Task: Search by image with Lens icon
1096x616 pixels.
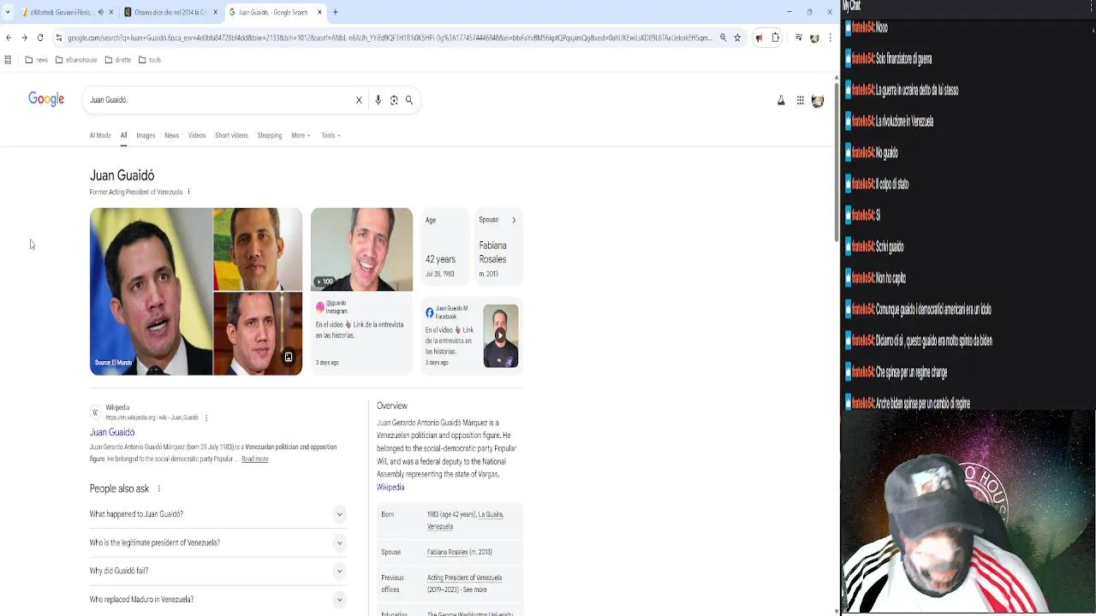Action: 394,100
